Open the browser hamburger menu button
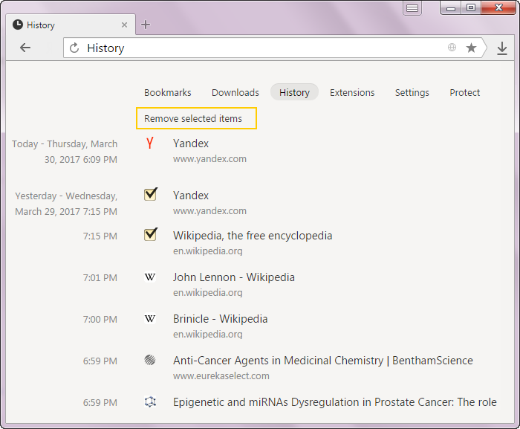Screen dimensions: 520x429 412,8
